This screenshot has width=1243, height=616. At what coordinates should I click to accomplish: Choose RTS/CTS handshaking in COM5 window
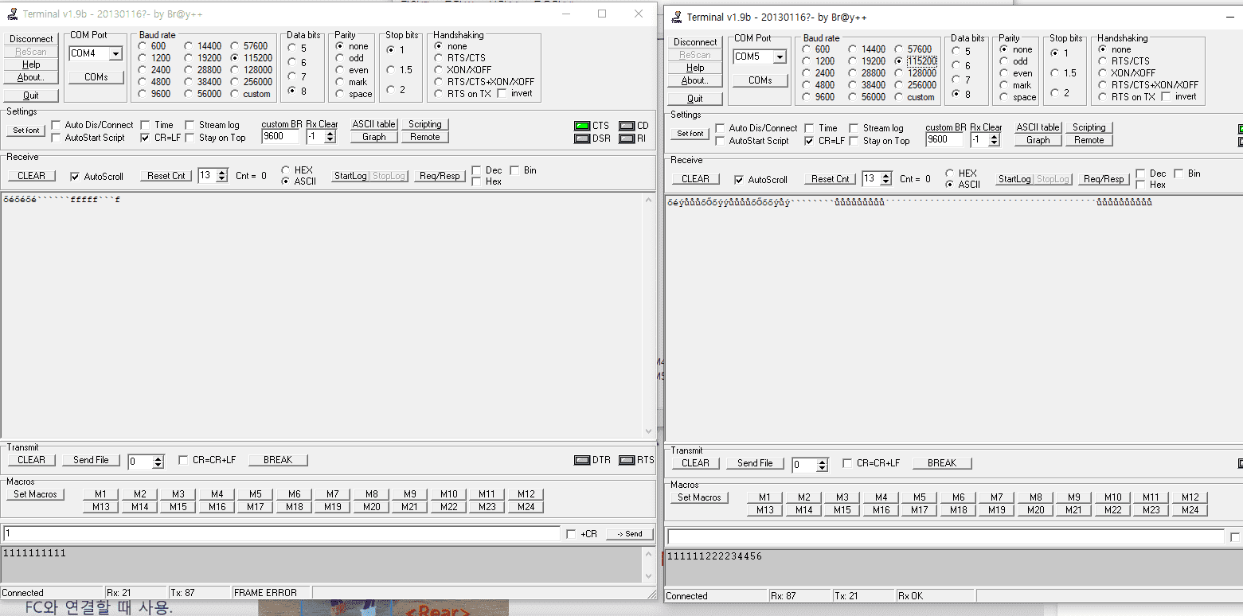pos(1103,61)
